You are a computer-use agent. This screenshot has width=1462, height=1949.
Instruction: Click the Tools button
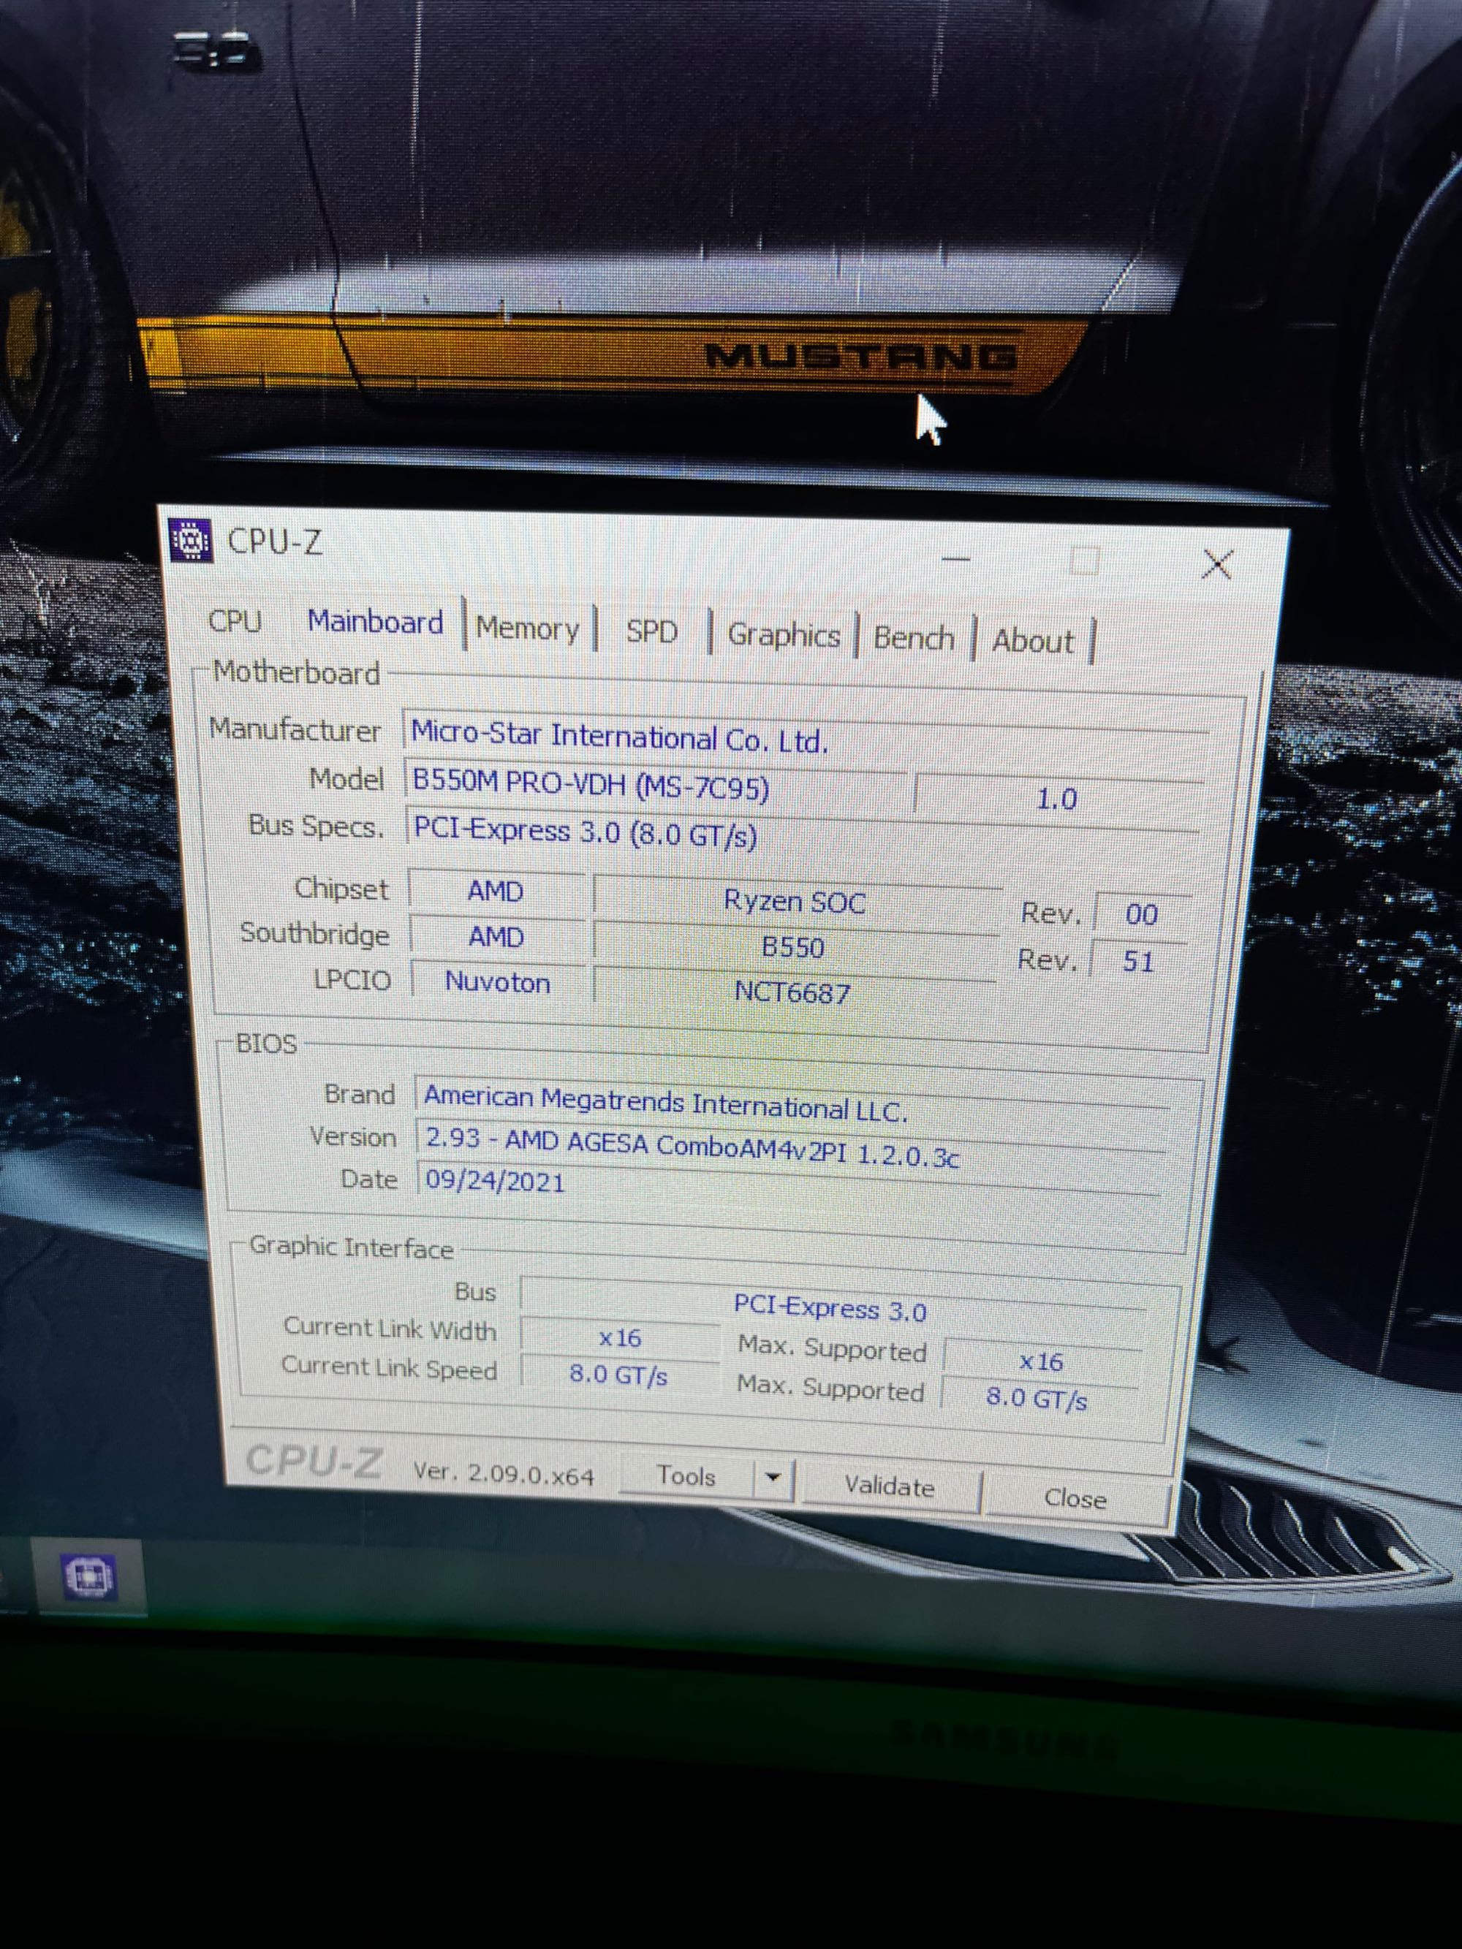coord(686,1476)
